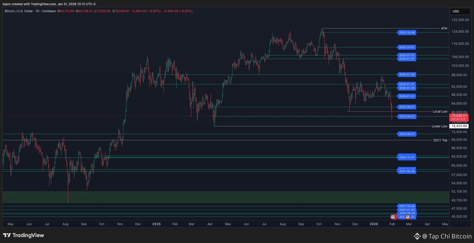Viewport: 474px width, 243px height.
Task: Click the Tạp Chí Bitcoin watermark text
Action: pyautogui.click(x=450, y=236)
